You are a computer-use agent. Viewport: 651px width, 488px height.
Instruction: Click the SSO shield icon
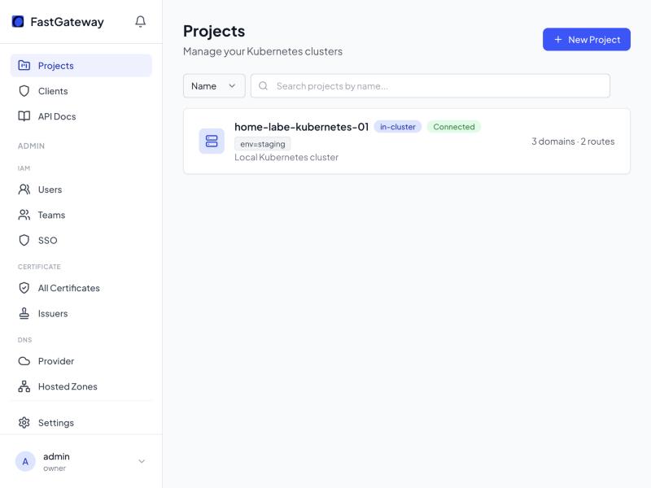24,240
